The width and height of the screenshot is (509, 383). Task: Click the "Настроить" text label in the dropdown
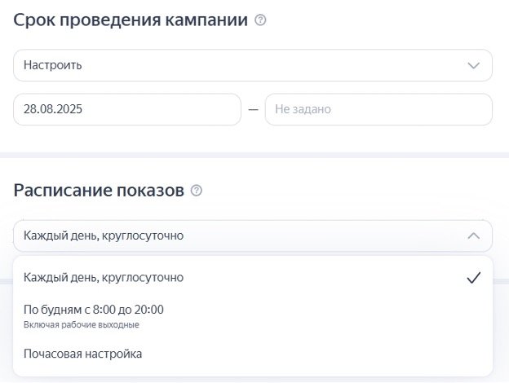pos(53,66)
